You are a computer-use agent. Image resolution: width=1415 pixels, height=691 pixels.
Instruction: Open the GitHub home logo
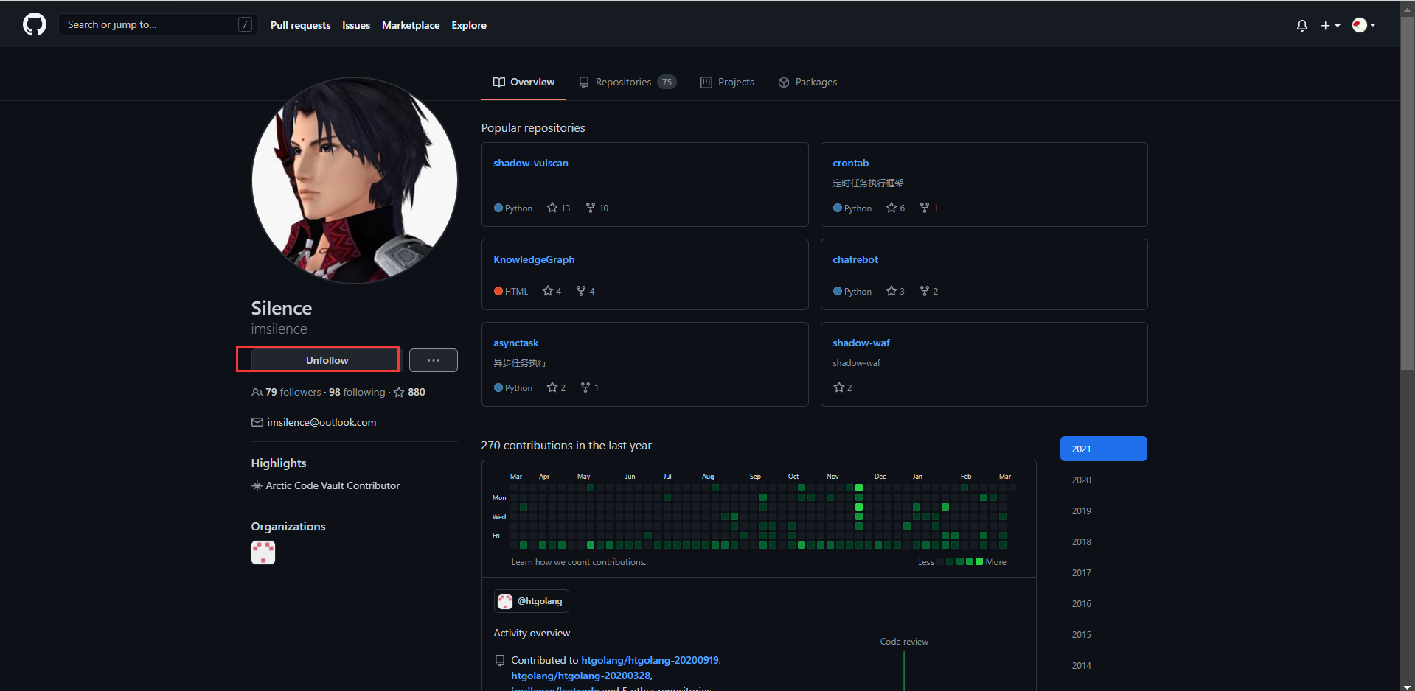point(35,24)
